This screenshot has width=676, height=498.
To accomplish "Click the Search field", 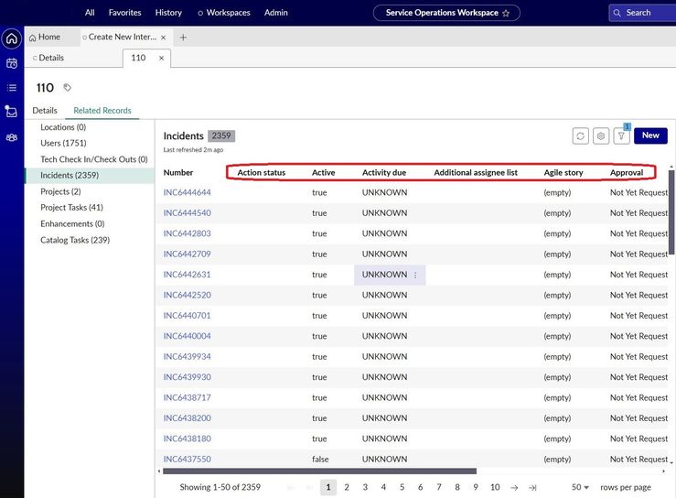I will click(x=642, y=13).
